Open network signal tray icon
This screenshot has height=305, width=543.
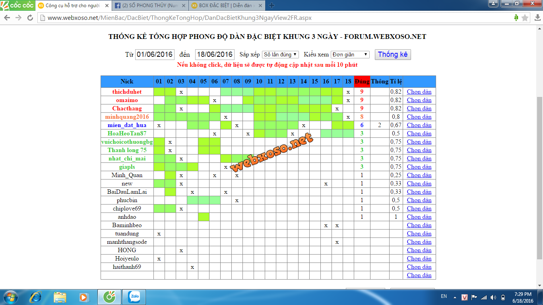[484, 297]
